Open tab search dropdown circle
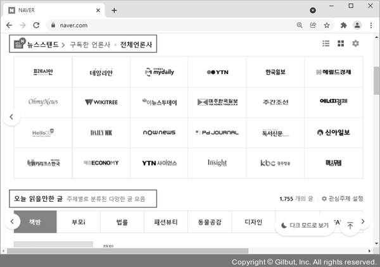Image resolution: width=380 pixels, height=267 pixels. [x=313, y=10]
